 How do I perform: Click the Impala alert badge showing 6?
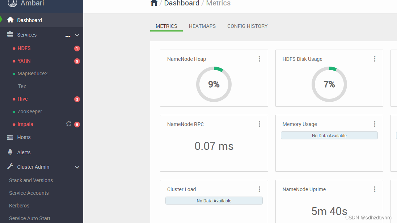pyautogui.click(x=77, y=125)
